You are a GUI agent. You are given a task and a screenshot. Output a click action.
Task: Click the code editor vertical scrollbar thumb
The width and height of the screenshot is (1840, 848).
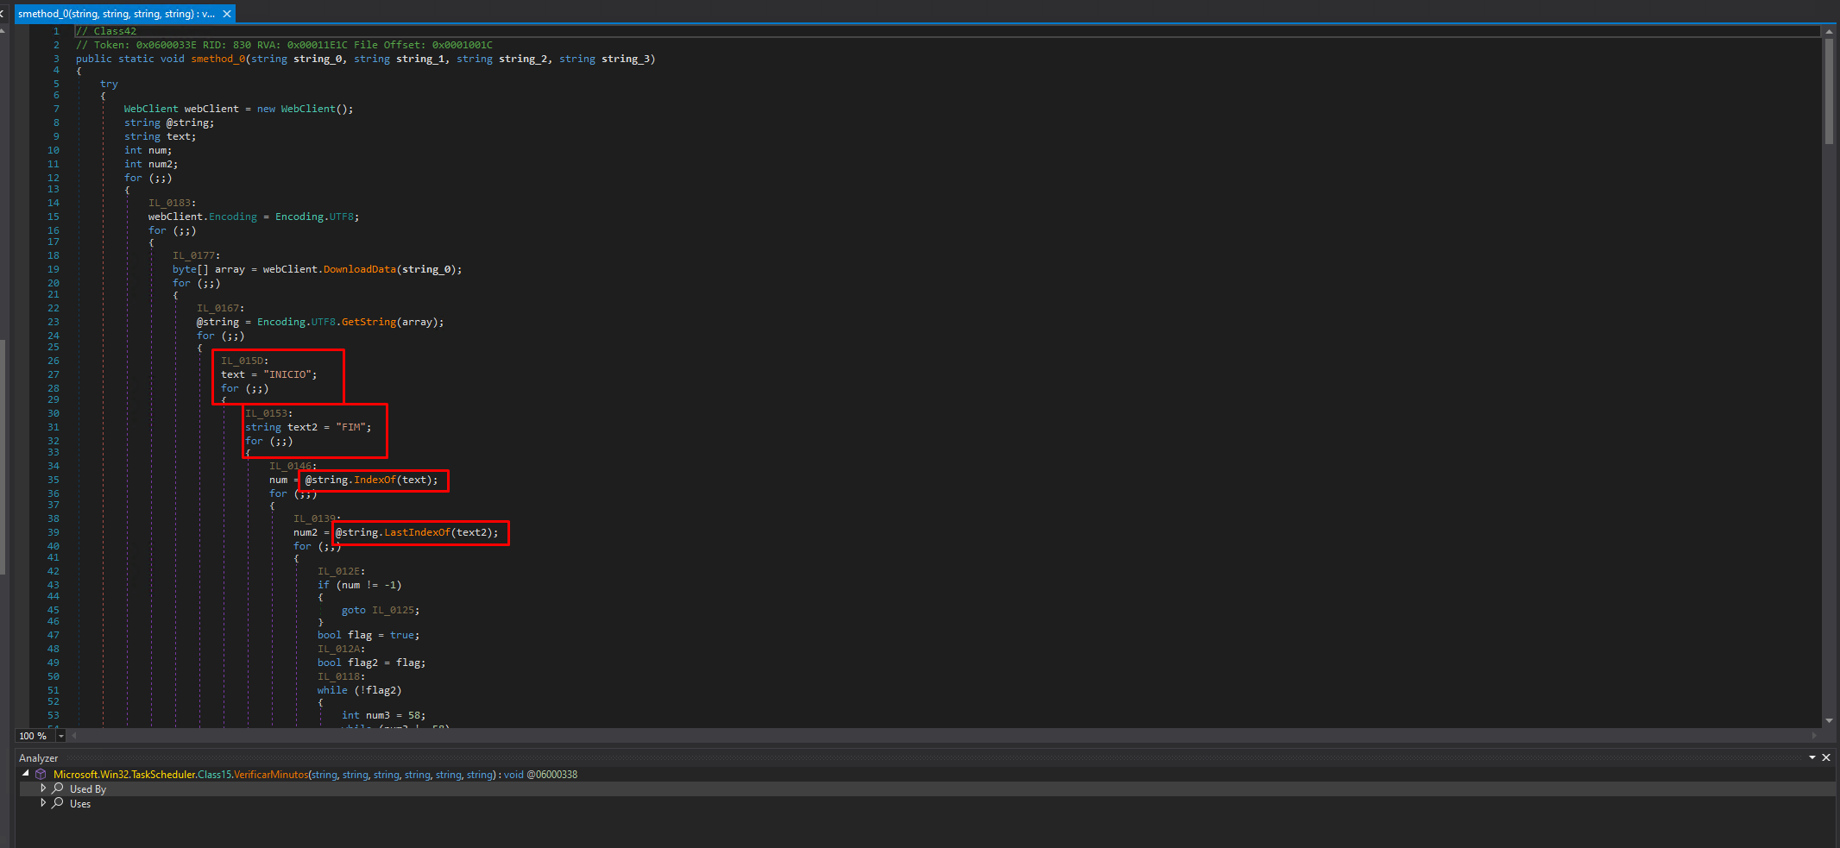(1829, 91)
